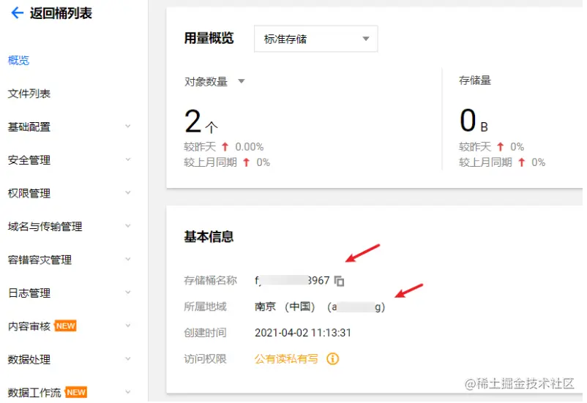
Task: Open 权限管理 sidebar section
Action: point(29,194)
